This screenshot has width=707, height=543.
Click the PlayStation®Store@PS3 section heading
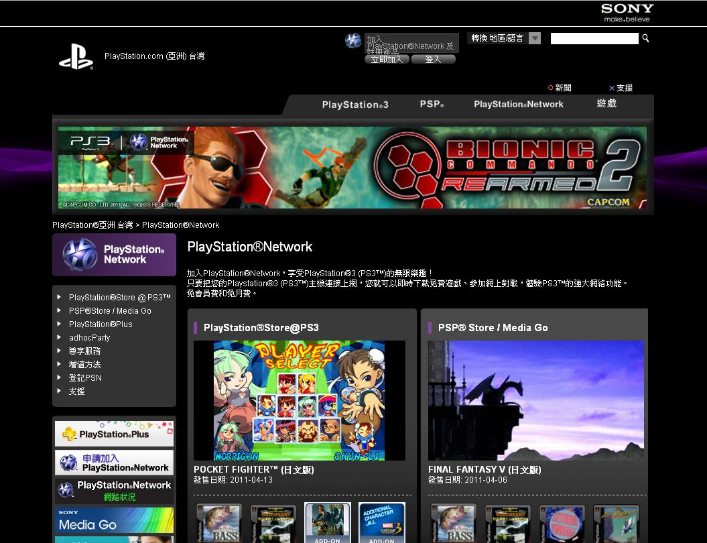tap(261, 328)
